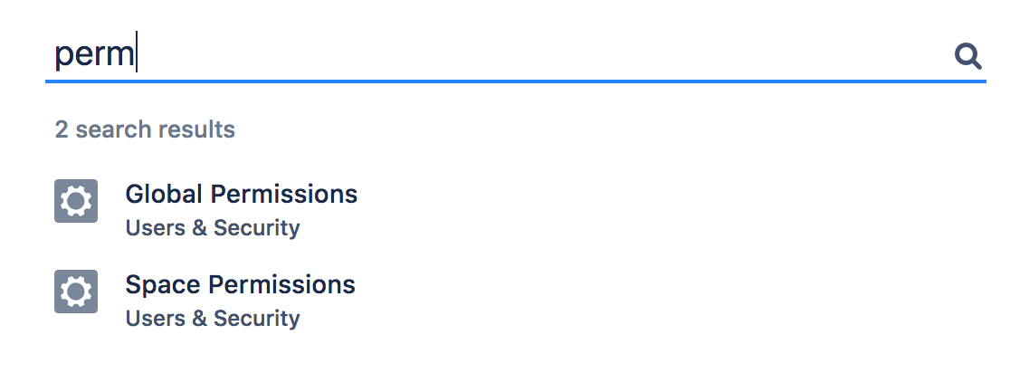Screen dimensions: 1010x373
Task: Click the magnifying glass search icon
Action: 968,57
